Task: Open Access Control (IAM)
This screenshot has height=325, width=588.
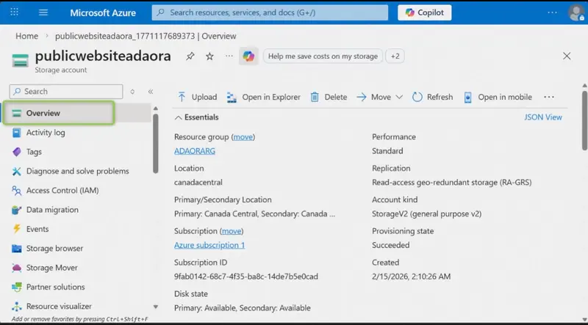Action: pyautogui.click(x=62, y=190)
